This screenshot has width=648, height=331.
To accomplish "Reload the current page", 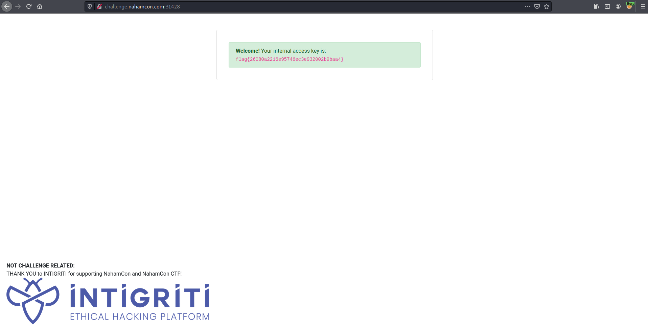I will coord(29,6).
